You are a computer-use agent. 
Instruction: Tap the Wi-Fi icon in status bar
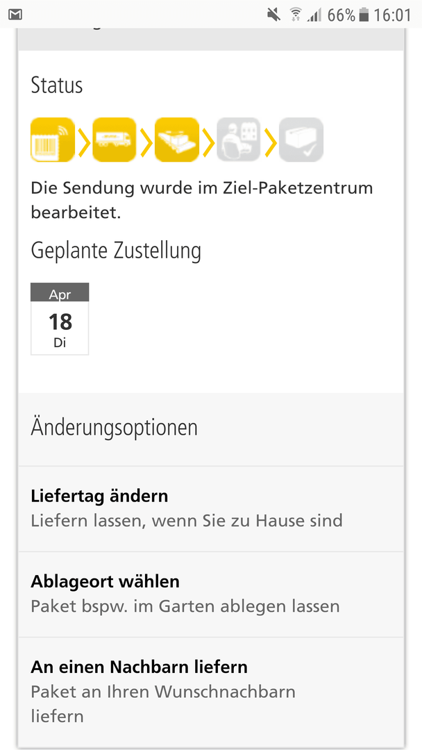tap(296, 15)
